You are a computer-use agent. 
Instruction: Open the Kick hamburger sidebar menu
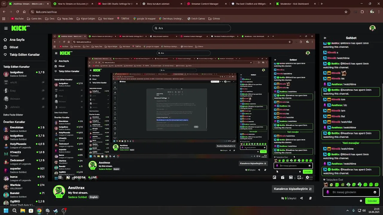pos(6,28)
